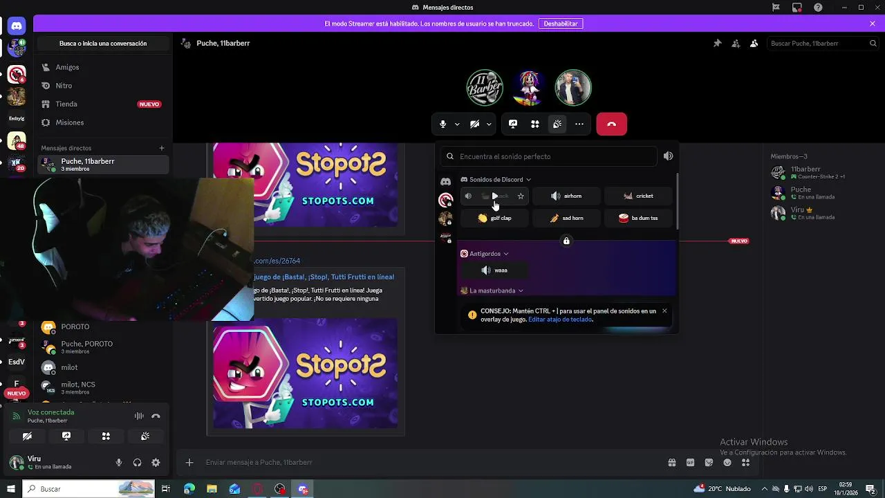The image size is (885, 498).
Task: Dismiss the streamer mode banner
Action: point(873,24)
